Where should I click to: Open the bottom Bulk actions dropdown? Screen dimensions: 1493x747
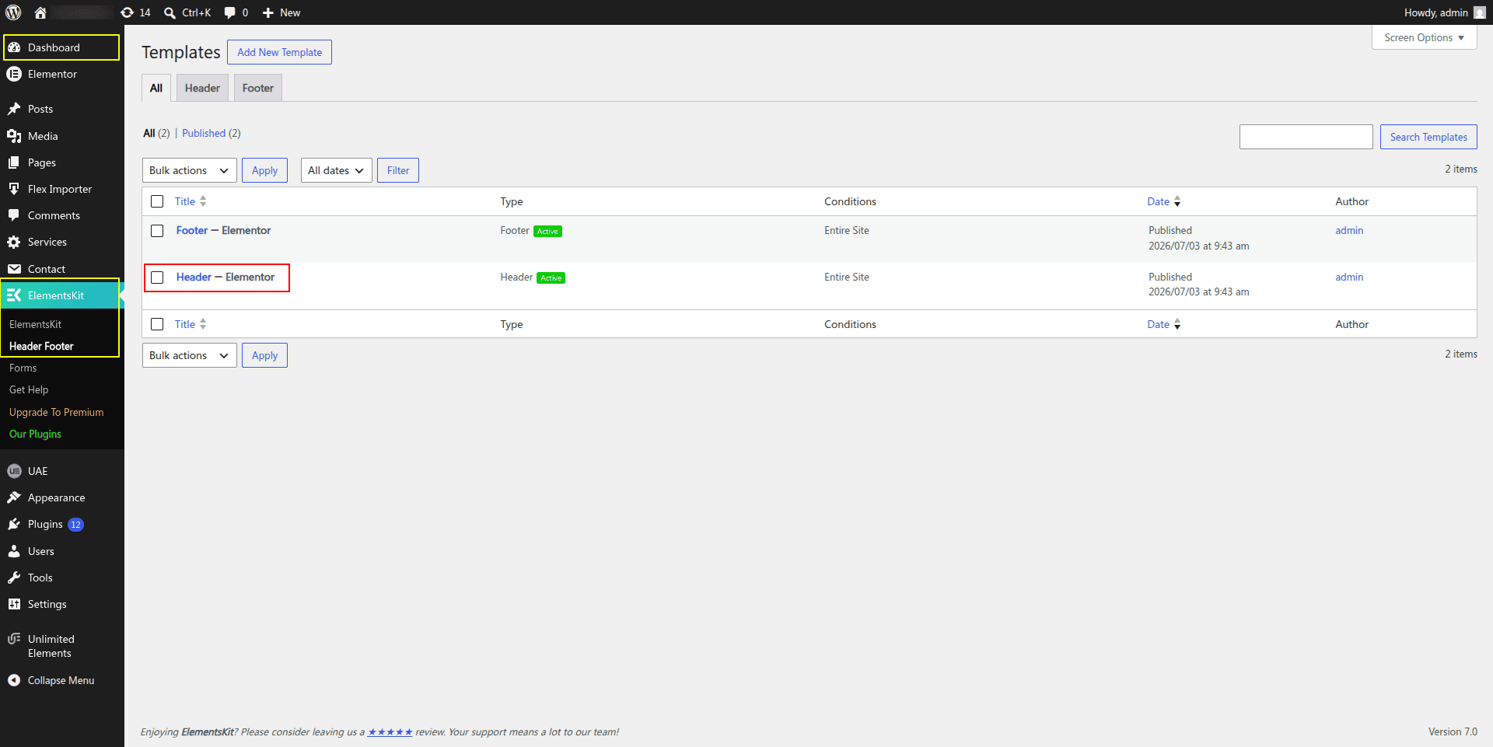[189, 355]
